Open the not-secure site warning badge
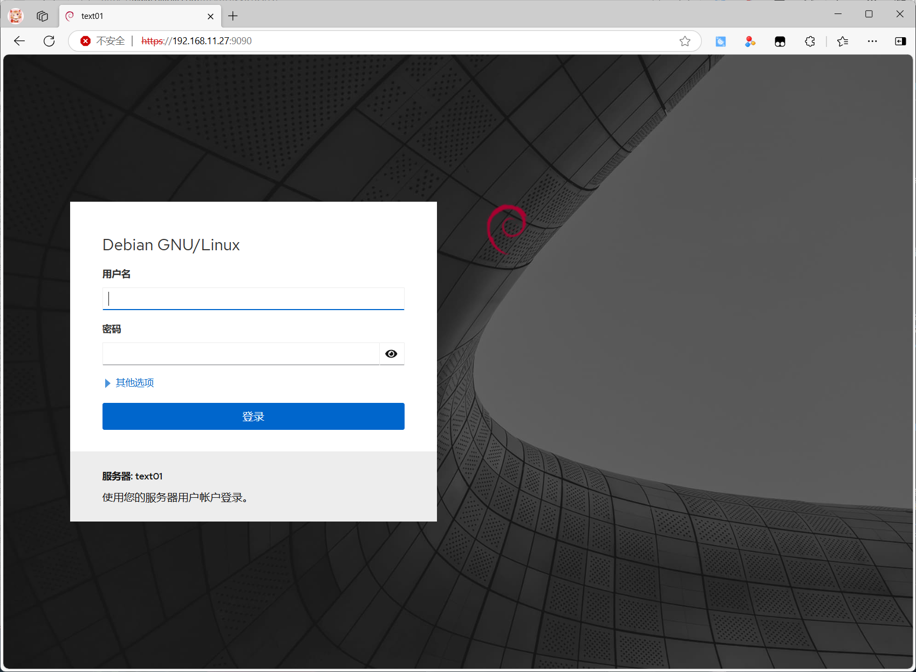 102,41
